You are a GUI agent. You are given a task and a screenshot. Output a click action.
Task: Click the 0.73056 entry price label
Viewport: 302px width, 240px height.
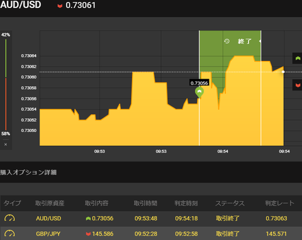199,83
